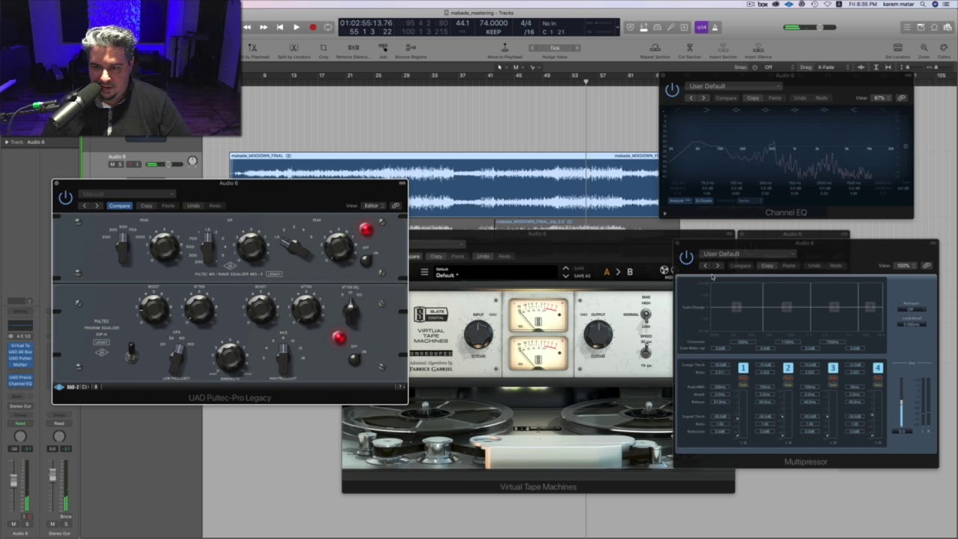
Task: Click the Zoom tool in the toolbar
Action: tap(924, 51)
